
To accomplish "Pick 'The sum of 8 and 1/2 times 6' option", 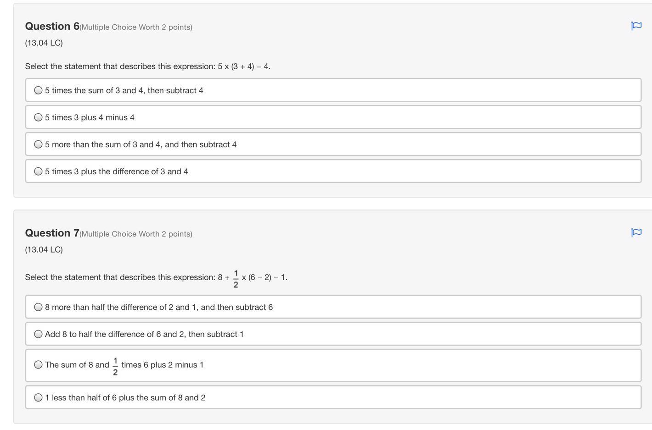I will [39, 365].
